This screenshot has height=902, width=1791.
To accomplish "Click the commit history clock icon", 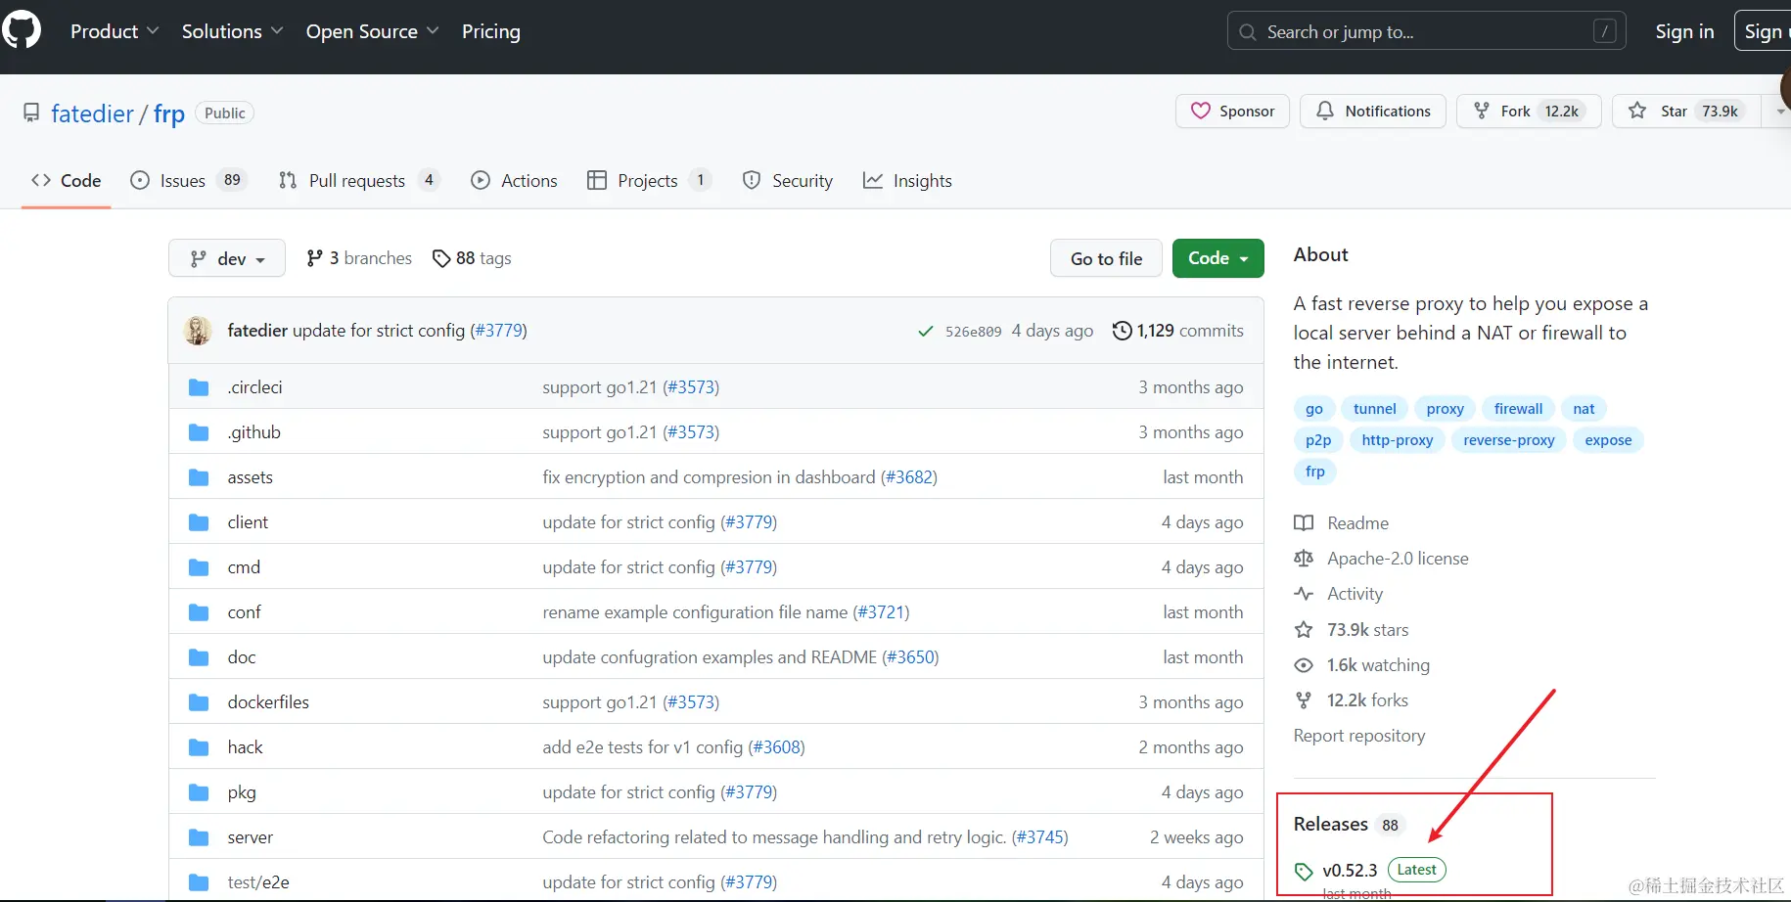I will click(1123, 331).
